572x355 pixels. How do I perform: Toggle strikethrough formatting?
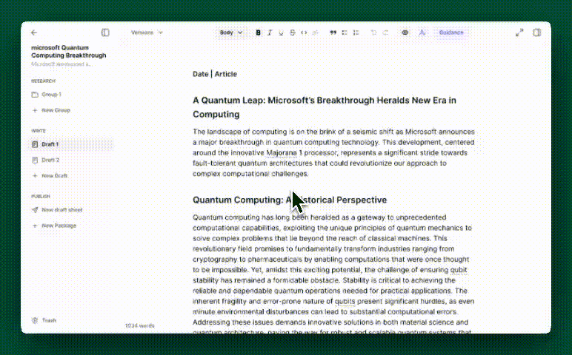coord(293,33)
